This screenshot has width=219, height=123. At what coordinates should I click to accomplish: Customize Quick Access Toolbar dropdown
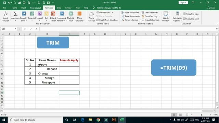point(53,3)
